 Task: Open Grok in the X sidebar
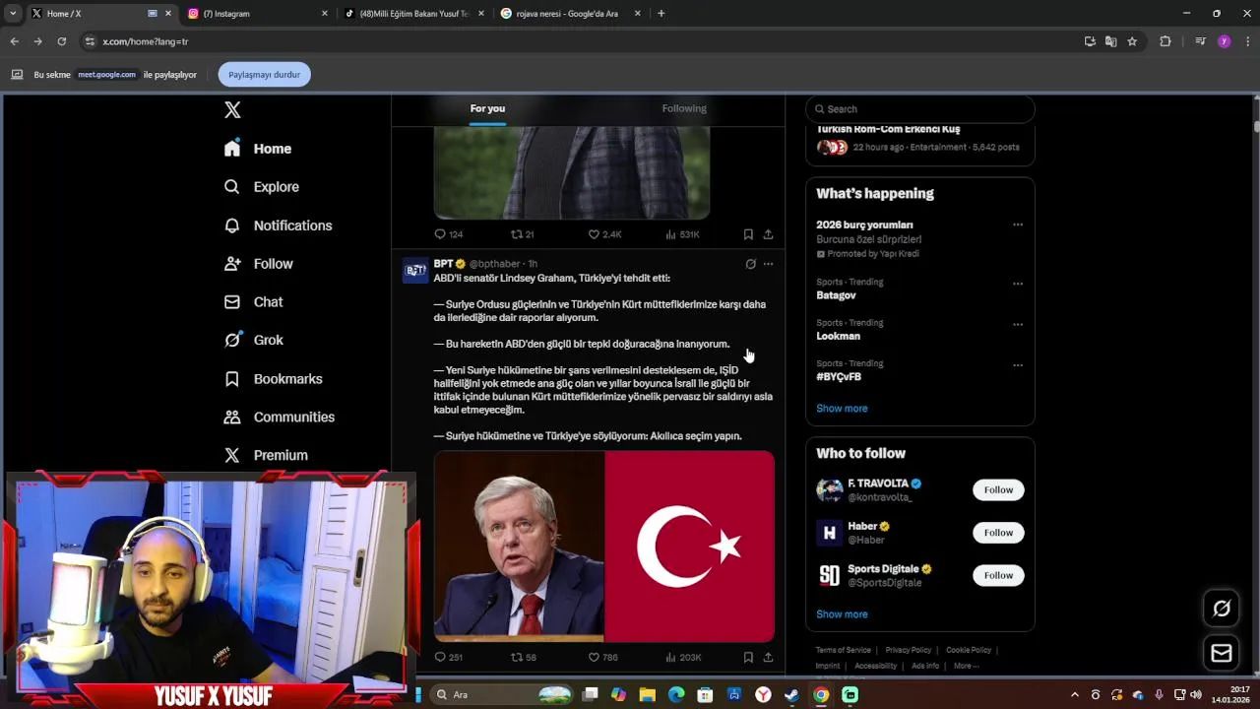pos(253,340)
